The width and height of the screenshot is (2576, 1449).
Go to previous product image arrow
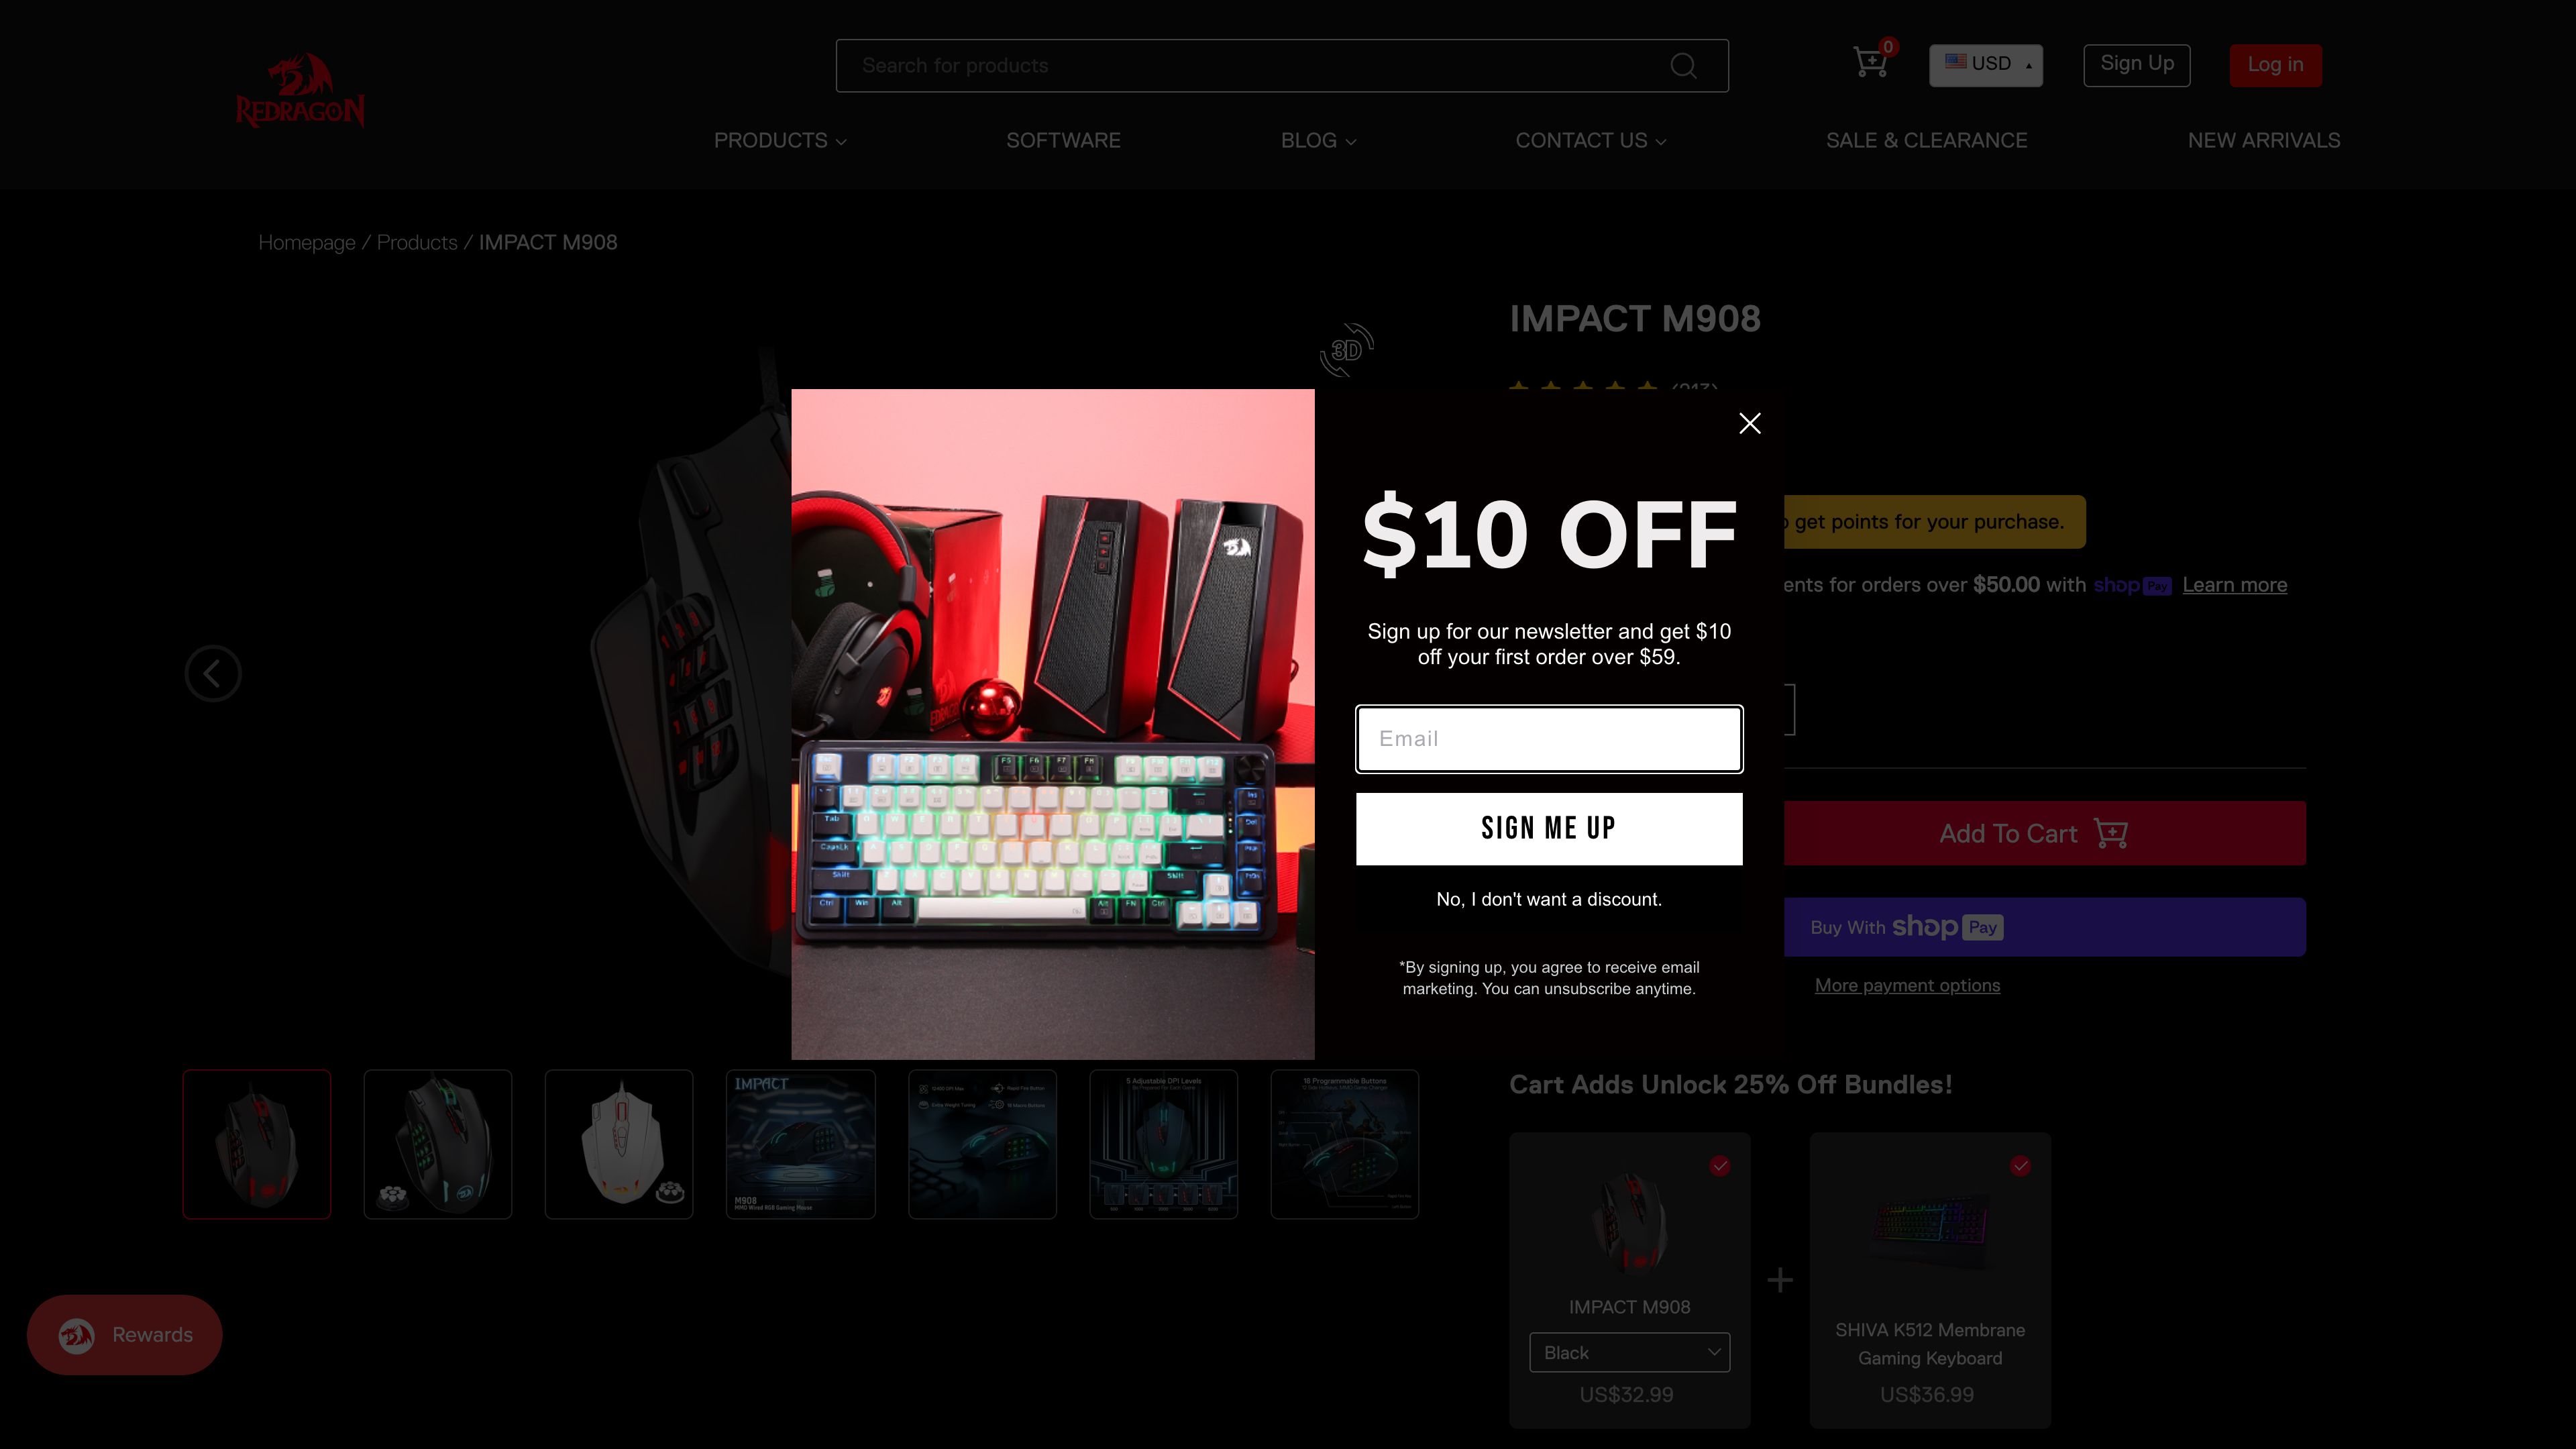coord(213,673)
